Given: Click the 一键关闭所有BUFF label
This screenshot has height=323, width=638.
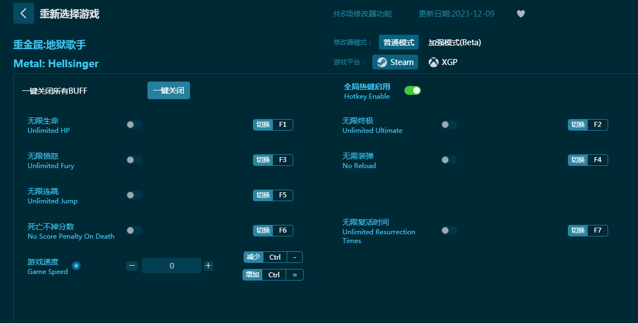Looking at the screenshot, I should pos(55,91).
